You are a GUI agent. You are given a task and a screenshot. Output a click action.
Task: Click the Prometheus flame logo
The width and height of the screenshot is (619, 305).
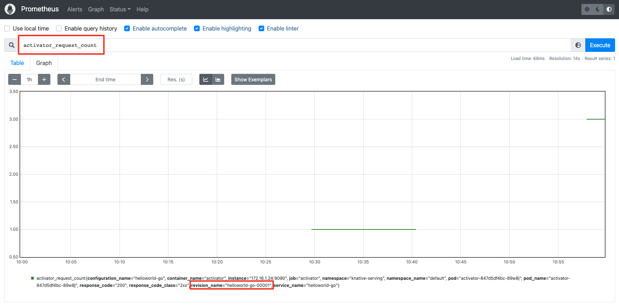click(10, 9)
